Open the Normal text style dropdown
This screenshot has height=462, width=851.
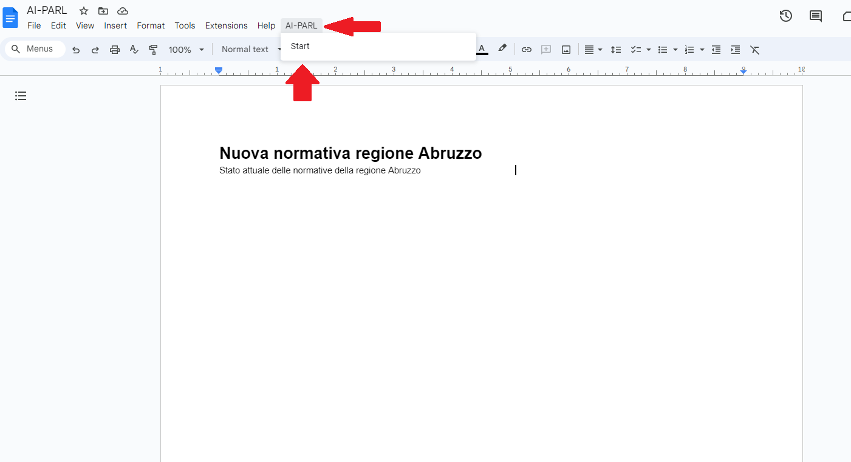[x=250, y=50]
